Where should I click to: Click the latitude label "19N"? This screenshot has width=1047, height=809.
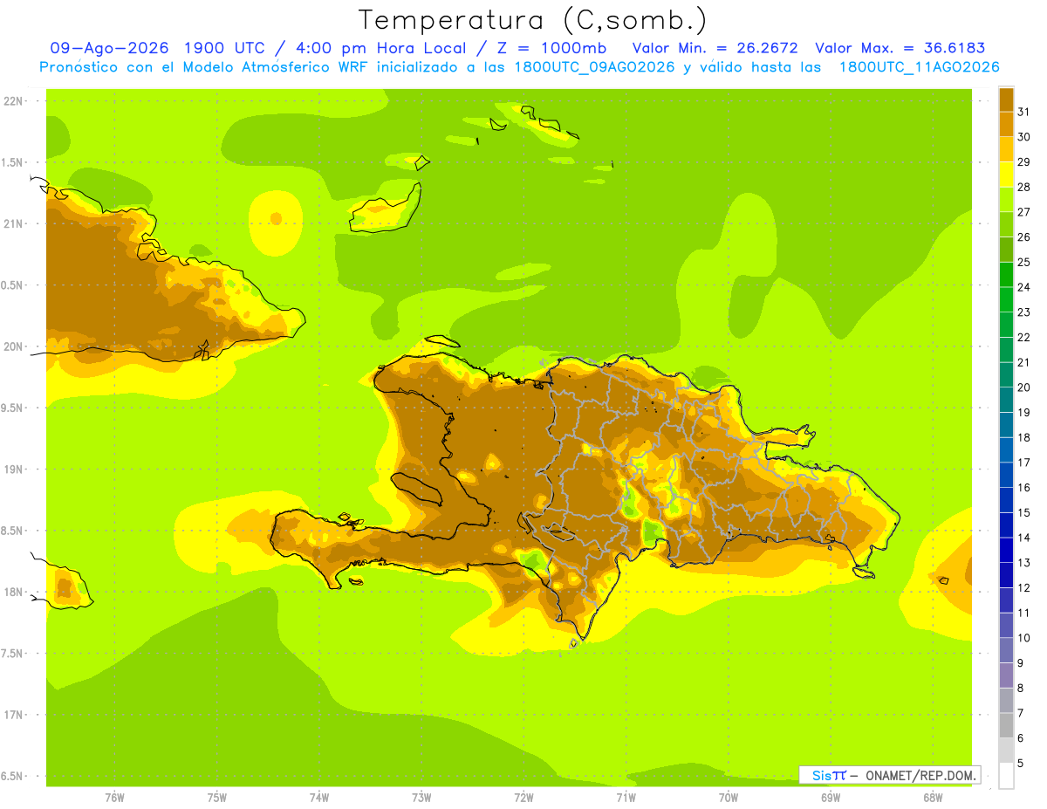click(x=13, y=469)
